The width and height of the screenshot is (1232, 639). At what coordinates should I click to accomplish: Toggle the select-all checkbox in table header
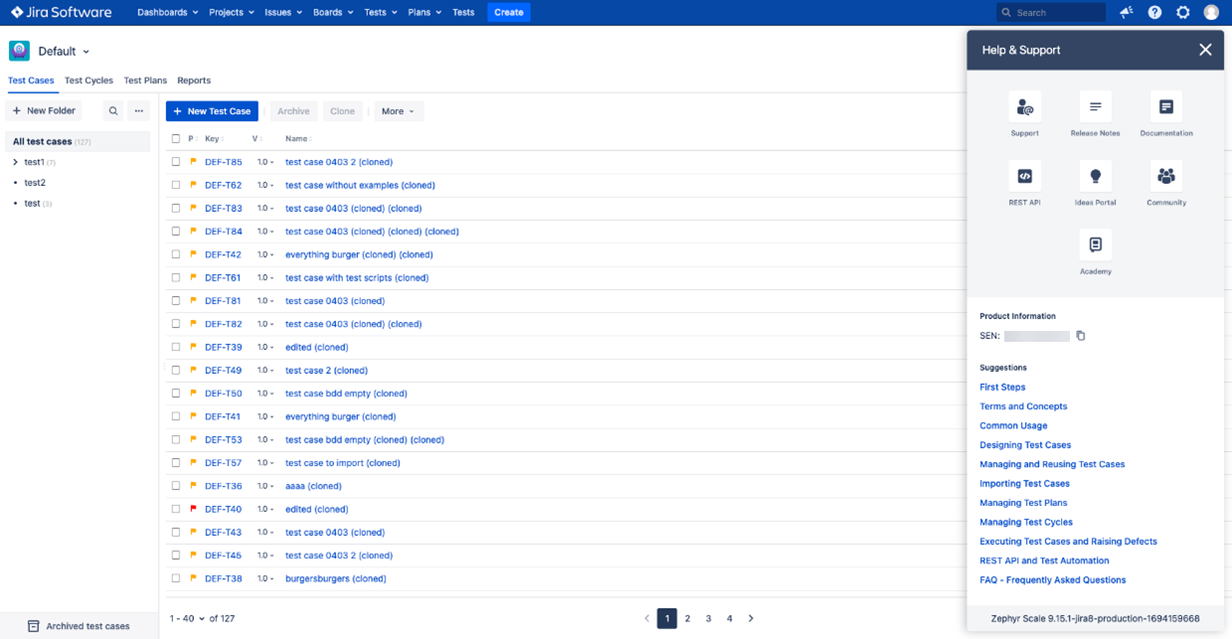coord(176,139)
